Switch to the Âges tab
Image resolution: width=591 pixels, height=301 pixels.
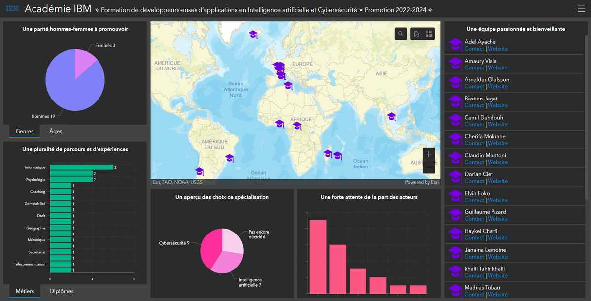56,131
